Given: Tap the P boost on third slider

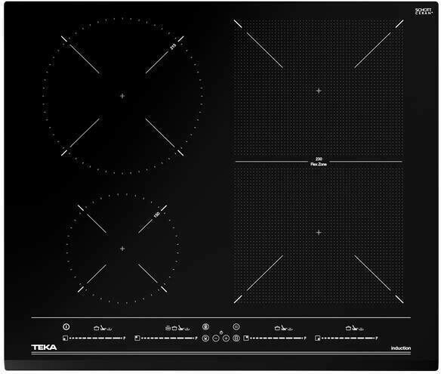Looking at the screenshot, I should [x=305, y=338].
